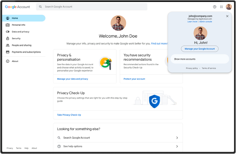Follow the Learn more link in popup
Image resolution: width=236 pixels, height=154 pixels.
[x=192, y=22]
